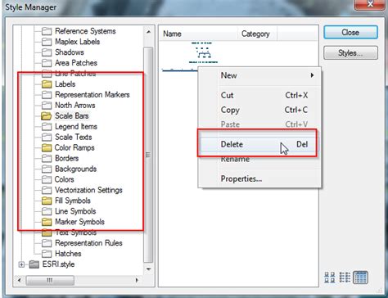Click the Styles... button
The height and width of the screenshot is (298, 388).
point(350,52)
